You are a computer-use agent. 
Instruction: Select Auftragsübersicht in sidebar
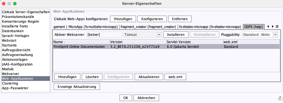point(26,50)
